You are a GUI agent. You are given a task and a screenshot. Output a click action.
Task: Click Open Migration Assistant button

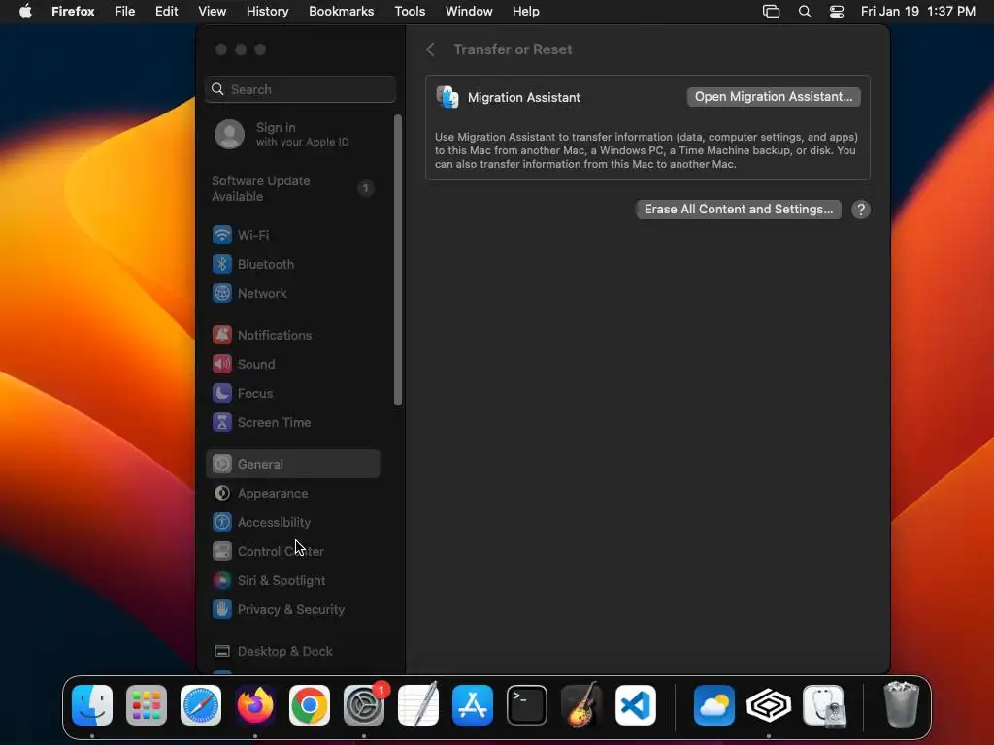[x=774, y=97]
